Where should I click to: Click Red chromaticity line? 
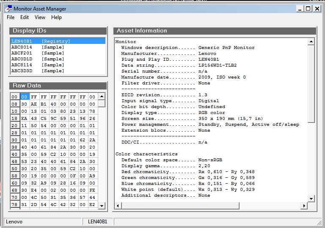[x=188, y=172]
